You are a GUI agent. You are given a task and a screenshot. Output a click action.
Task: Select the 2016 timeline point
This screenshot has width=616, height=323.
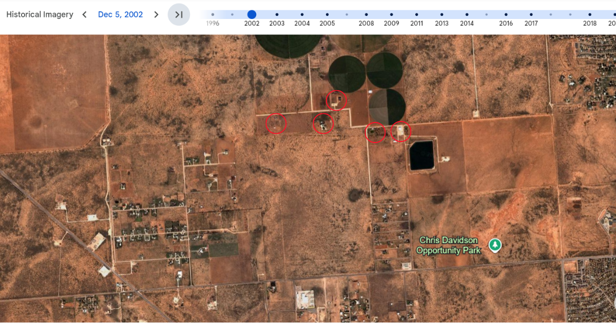[x=506, y=14]
